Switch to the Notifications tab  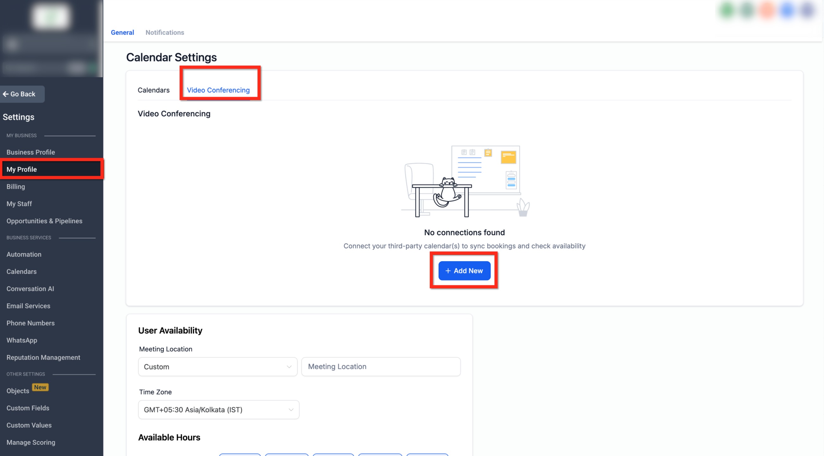[x=165, y=32]
